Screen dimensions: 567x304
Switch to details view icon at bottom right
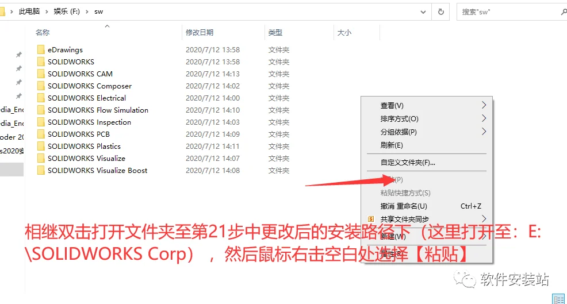(558, 299)
